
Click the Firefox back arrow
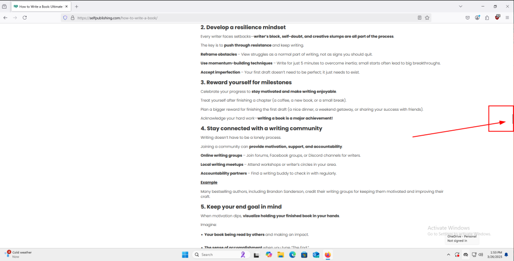[5, 18]
